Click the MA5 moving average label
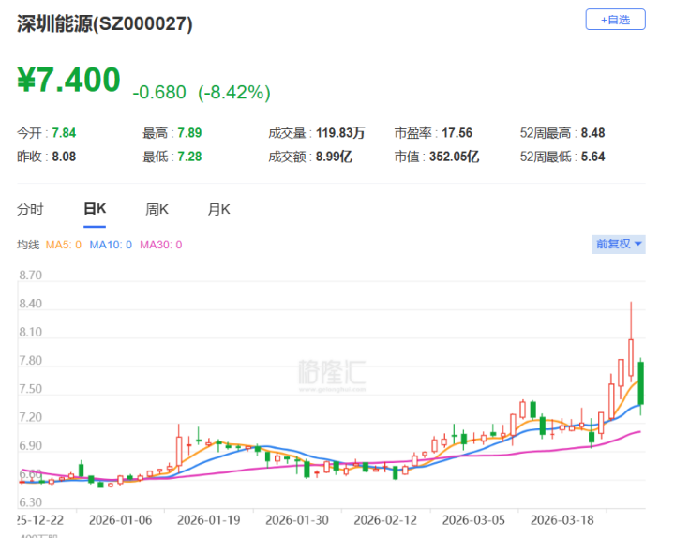 63,245
